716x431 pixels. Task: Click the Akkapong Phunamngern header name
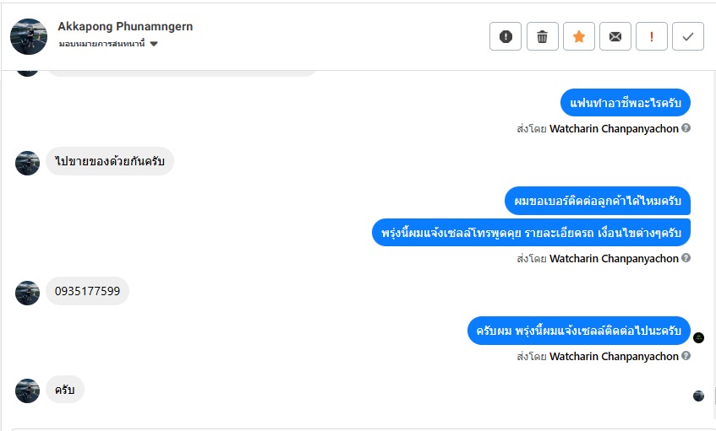pos(125,26)
